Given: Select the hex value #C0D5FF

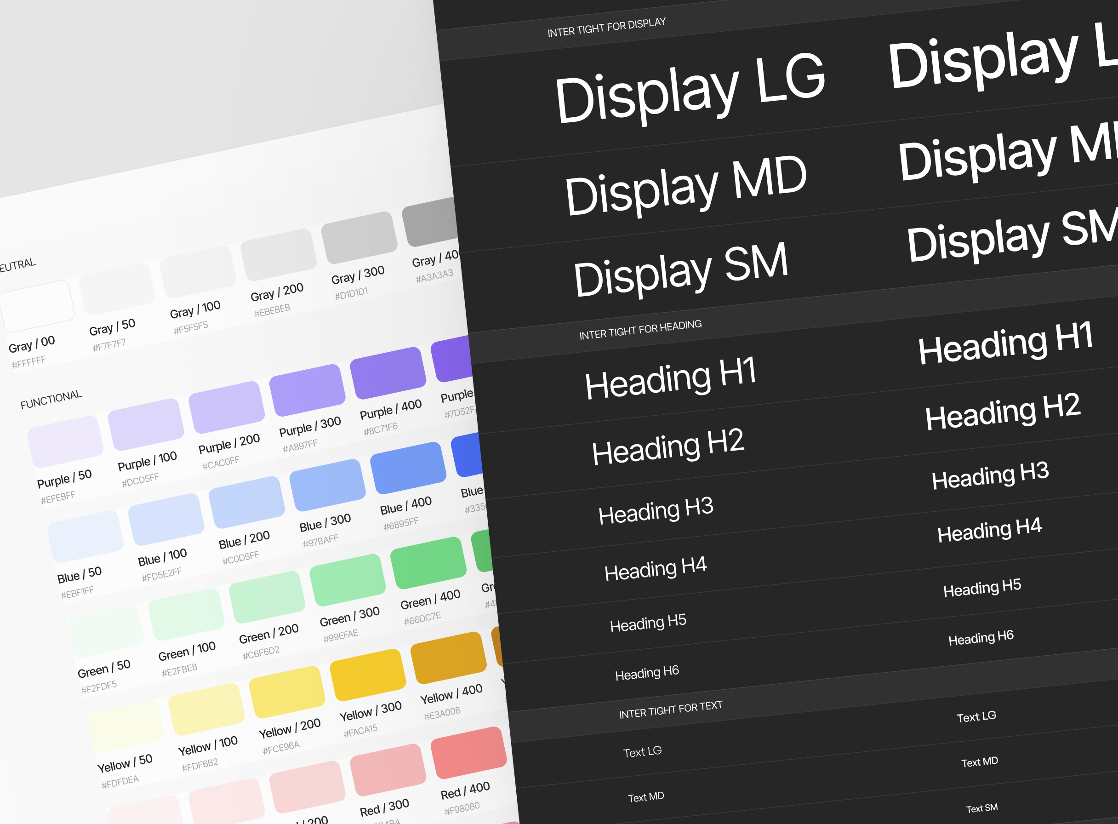Looking at the screenshot, I should [x=240, y=558].
